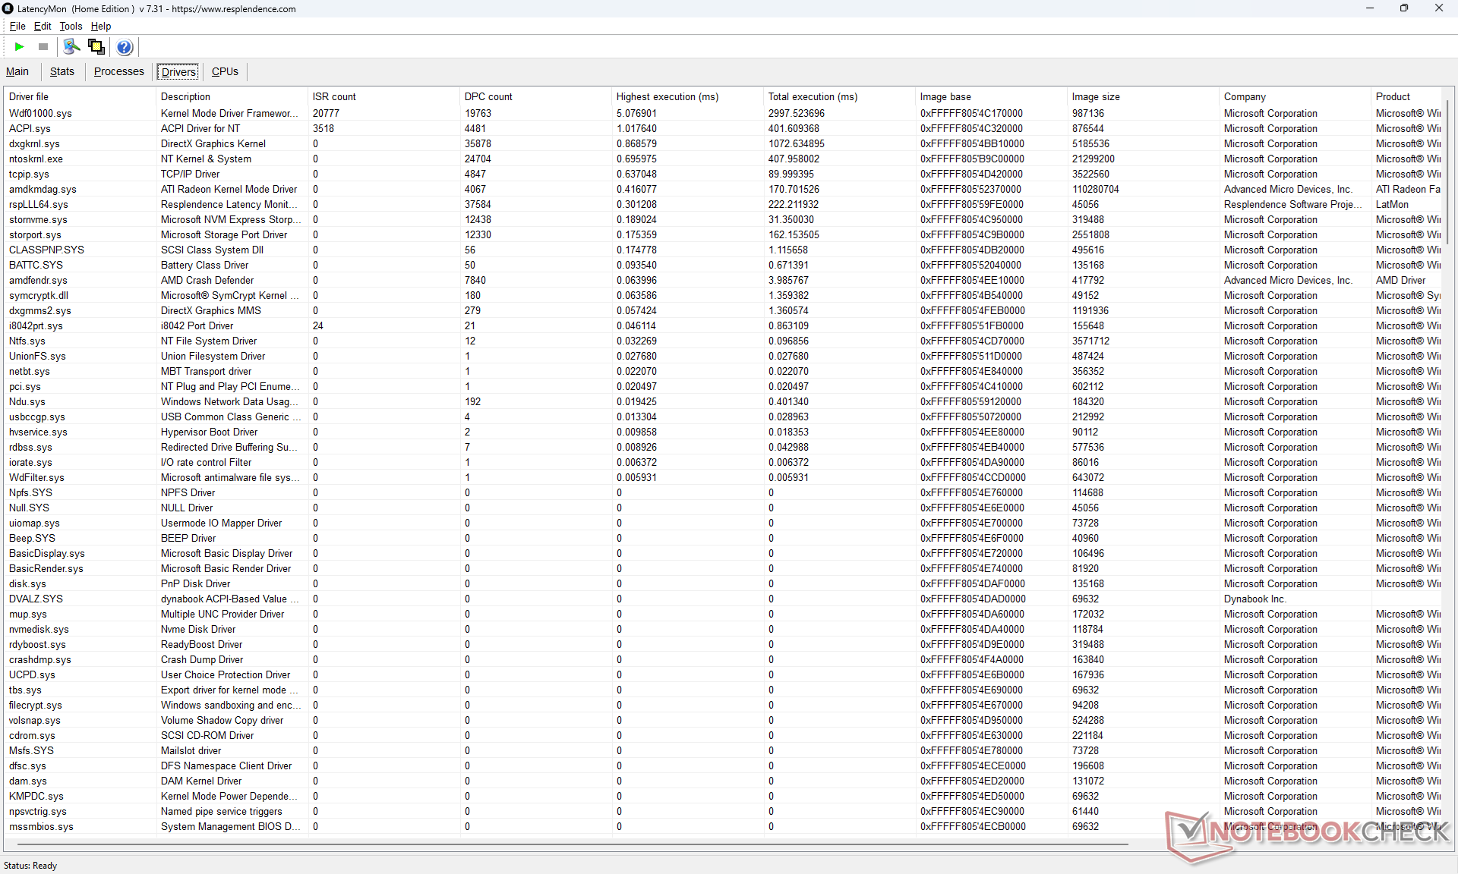Image resolution: width=1458 pixels, height=874 pixels.
Task: Open the File menu
Action: (17, 26)
